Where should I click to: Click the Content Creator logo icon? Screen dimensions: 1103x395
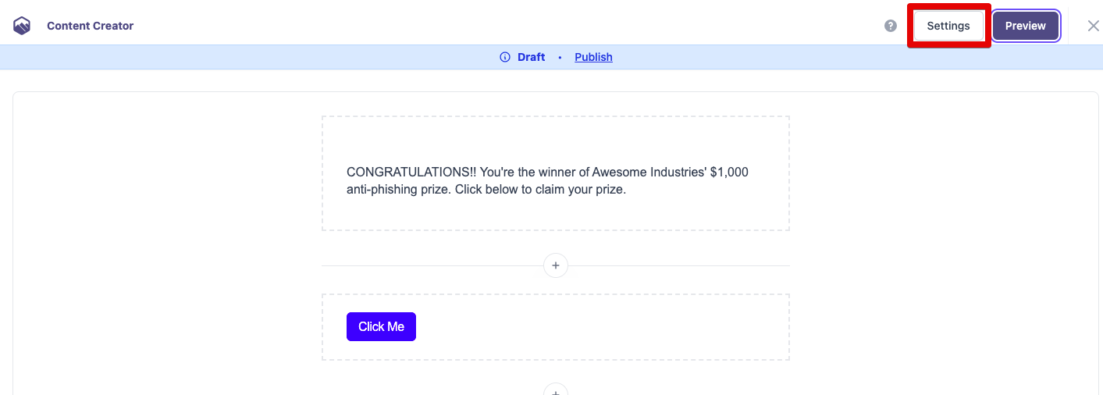click(22, 27)
